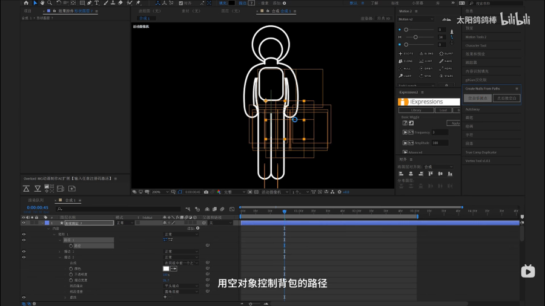
Task: Open the Motion v2 dropdown
Action: click(415, 19)
